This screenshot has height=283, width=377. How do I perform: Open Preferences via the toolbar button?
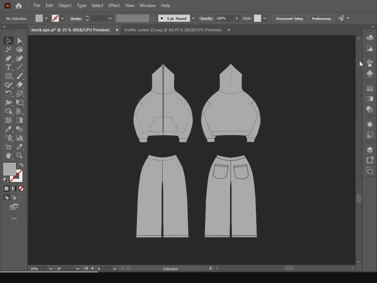(x=321, y=18)
